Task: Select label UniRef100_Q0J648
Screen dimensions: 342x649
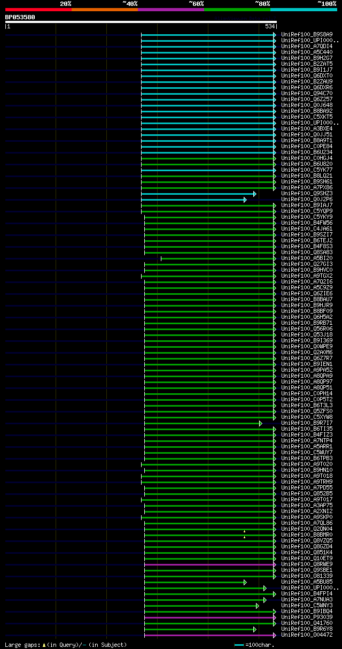Action: click(307, 105)
